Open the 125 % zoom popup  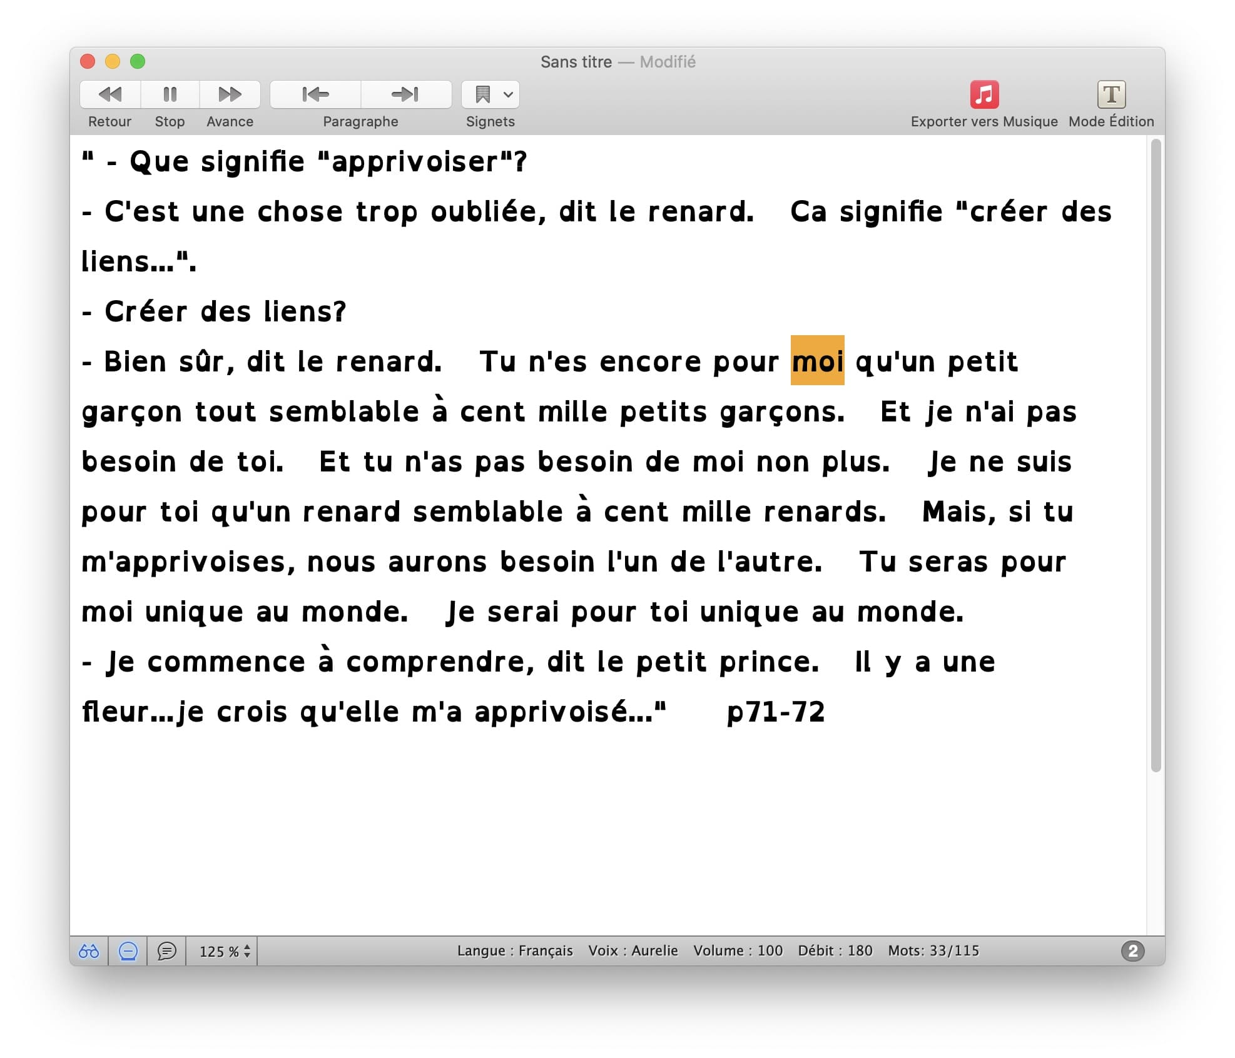tap(224, 951)
